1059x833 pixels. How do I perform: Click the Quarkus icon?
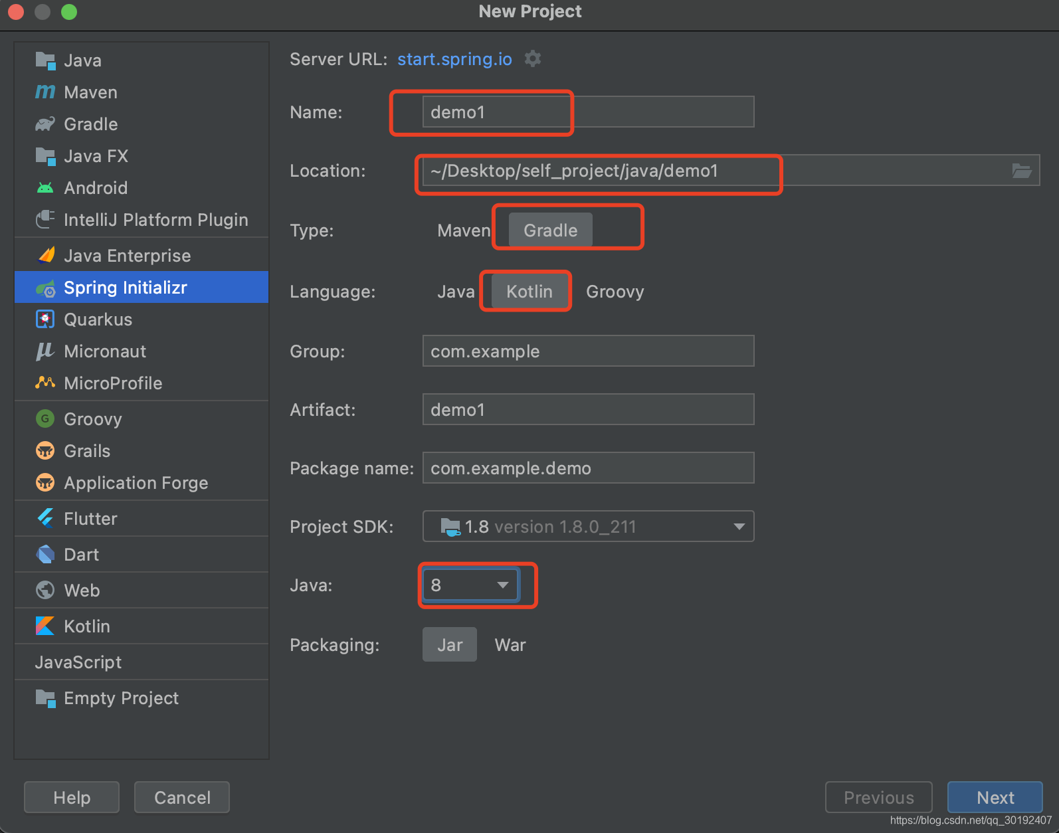[x=45, y=320]
